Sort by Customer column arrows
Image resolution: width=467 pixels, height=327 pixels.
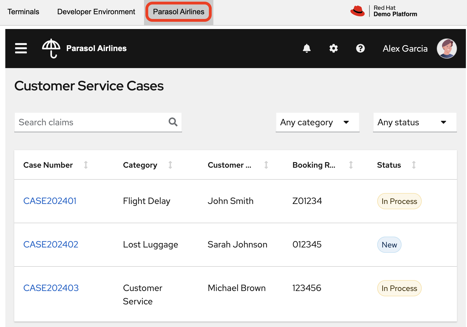[x=266, y=165]
